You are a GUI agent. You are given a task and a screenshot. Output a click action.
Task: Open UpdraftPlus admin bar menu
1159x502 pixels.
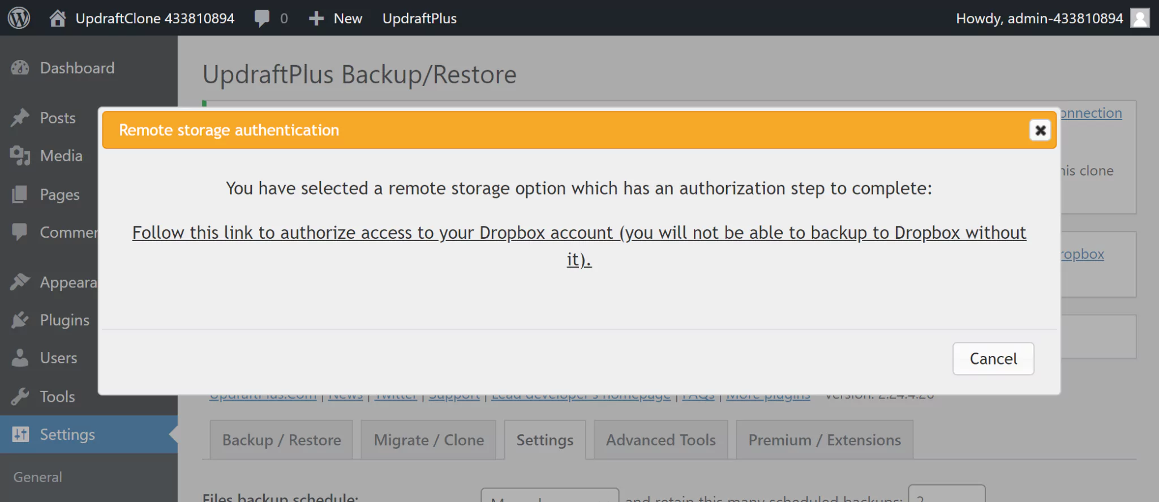coord(419,18)
